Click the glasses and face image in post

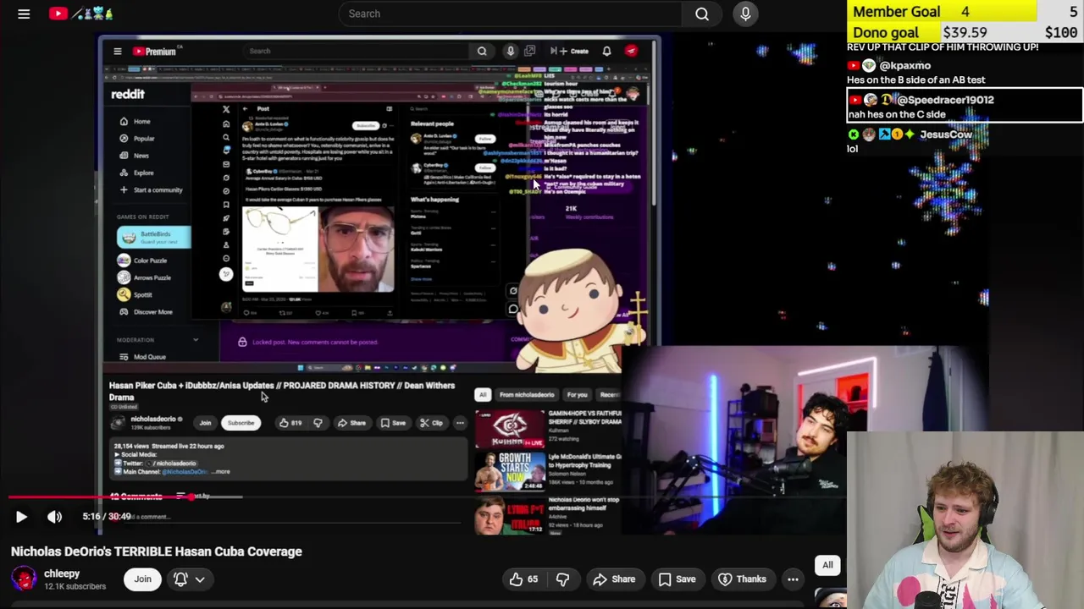click(x=318, y=249)
